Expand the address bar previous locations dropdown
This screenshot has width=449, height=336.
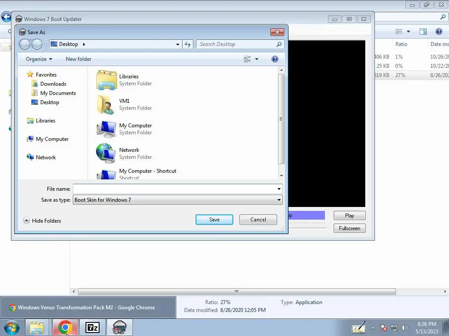point(178,44)
